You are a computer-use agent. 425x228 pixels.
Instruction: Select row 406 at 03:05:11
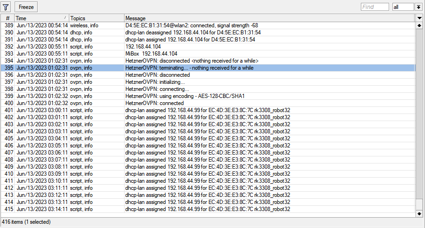point(208,146)
